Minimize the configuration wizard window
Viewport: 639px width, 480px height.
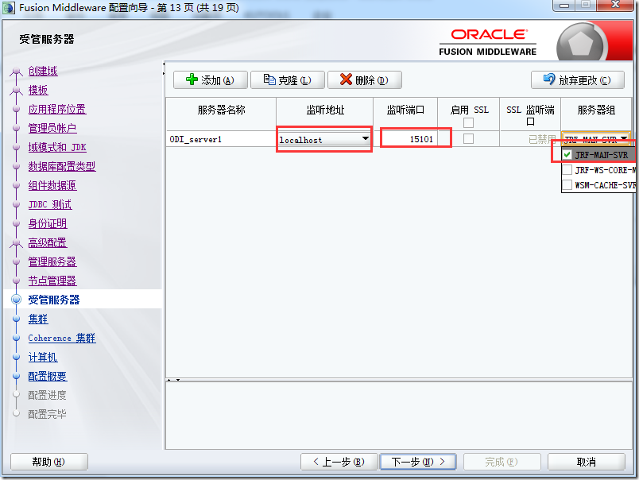click(x=564, y=6)
